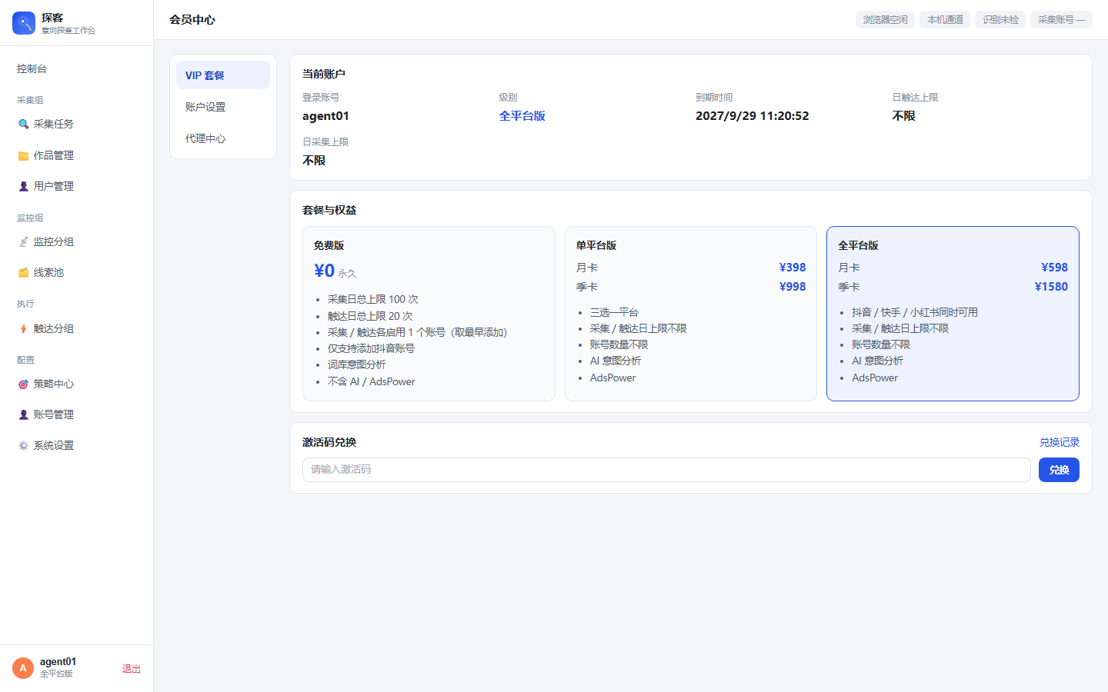Open the 兑换记录 link
This screenshot has height=692, width=1108.
1060,442
